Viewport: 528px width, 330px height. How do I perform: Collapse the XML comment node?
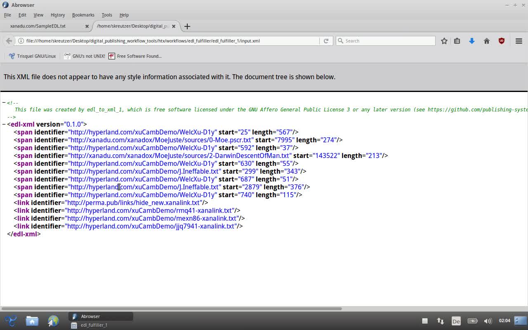(x=4, y=103)
